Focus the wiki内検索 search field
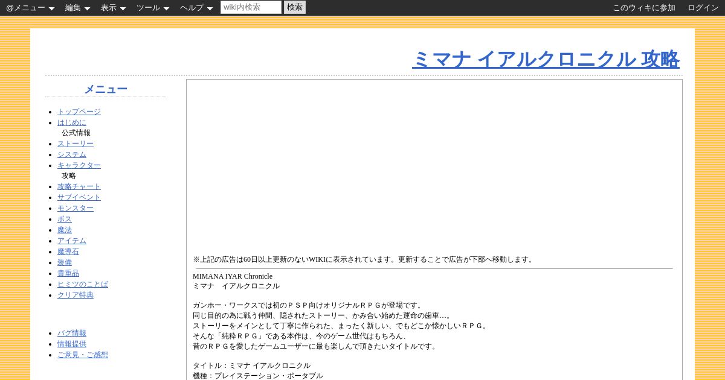 coord(251,7)
